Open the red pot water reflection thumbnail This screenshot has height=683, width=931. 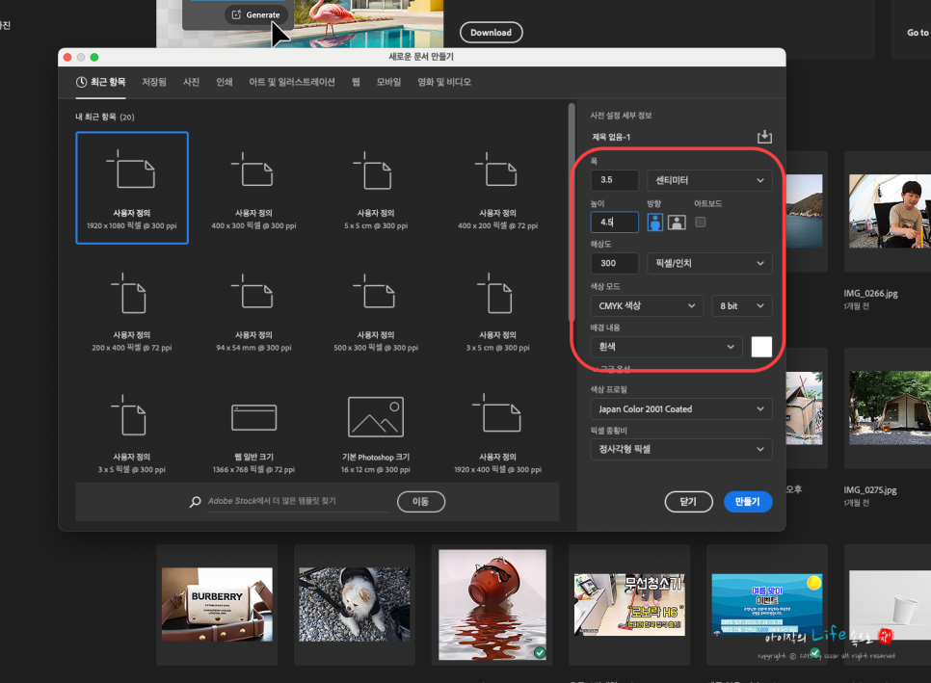click(492, 604)
